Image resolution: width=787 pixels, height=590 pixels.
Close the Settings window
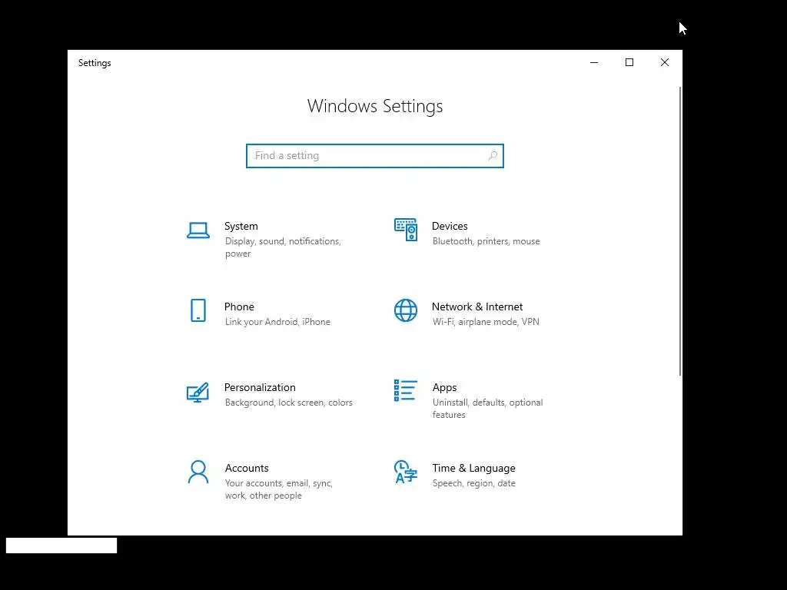coord(665,63)
